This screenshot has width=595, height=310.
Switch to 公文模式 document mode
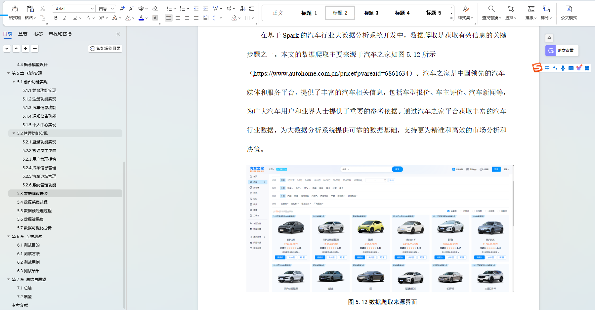point(569,13)
